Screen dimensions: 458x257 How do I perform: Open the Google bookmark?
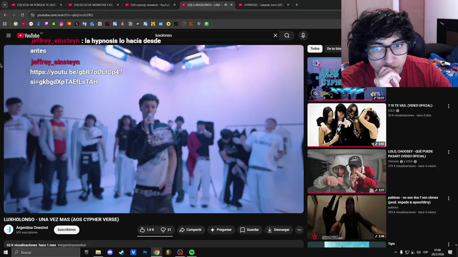click(16, 24)
